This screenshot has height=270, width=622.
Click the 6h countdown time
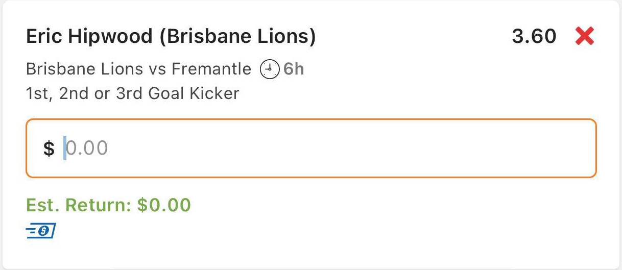[x=294, y=69]
